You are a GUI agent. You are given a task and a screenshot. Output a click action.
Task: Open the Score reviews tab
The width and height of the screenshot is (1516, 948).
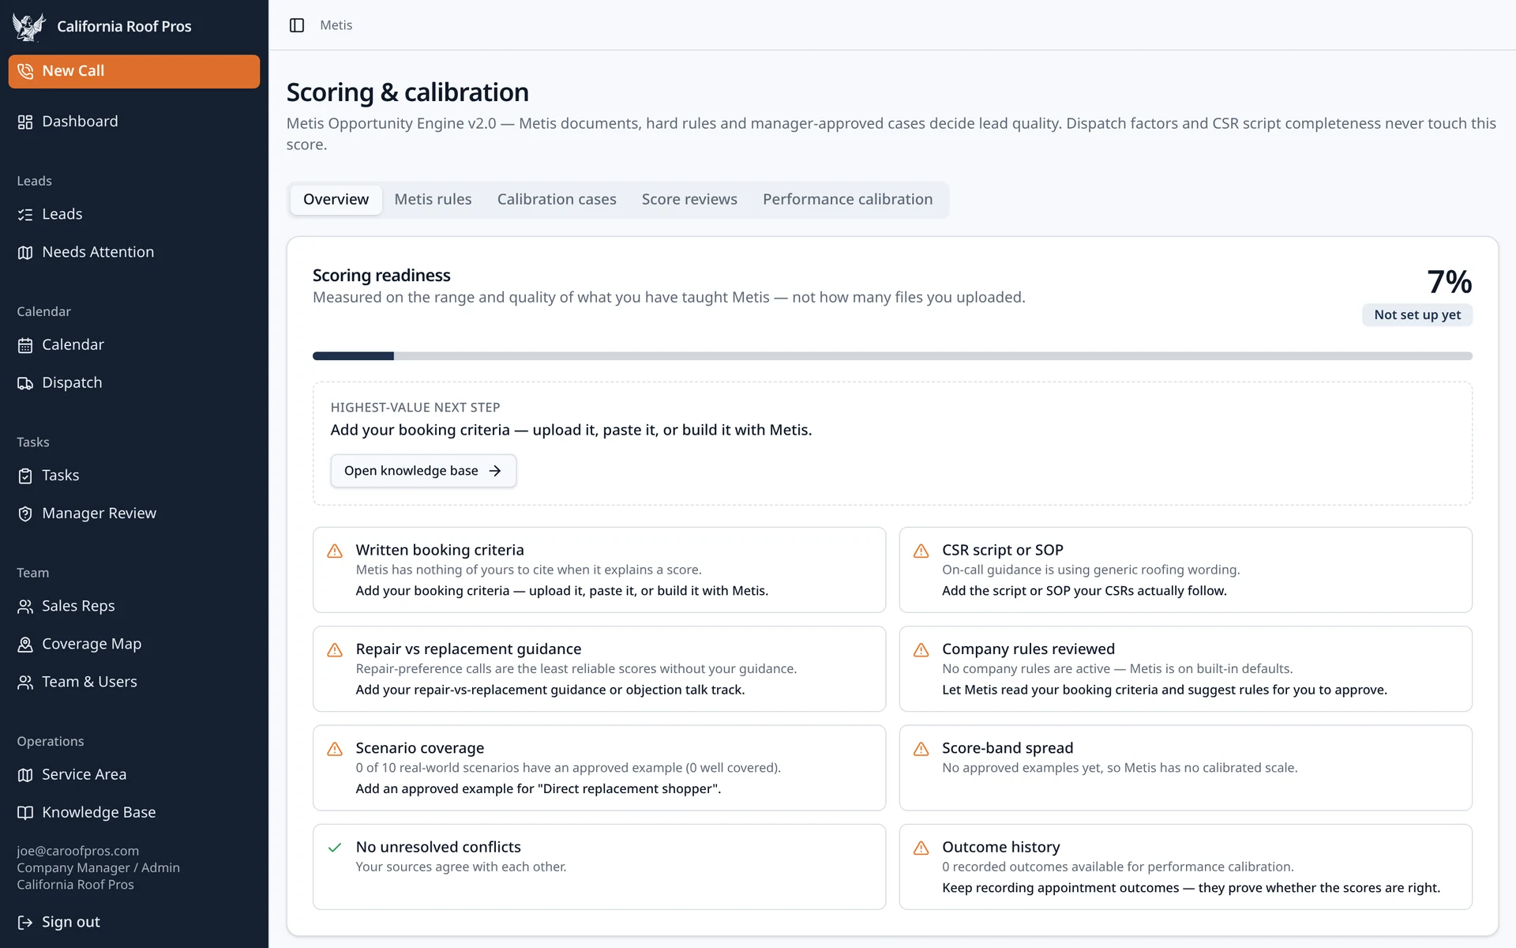coord(689,200)
